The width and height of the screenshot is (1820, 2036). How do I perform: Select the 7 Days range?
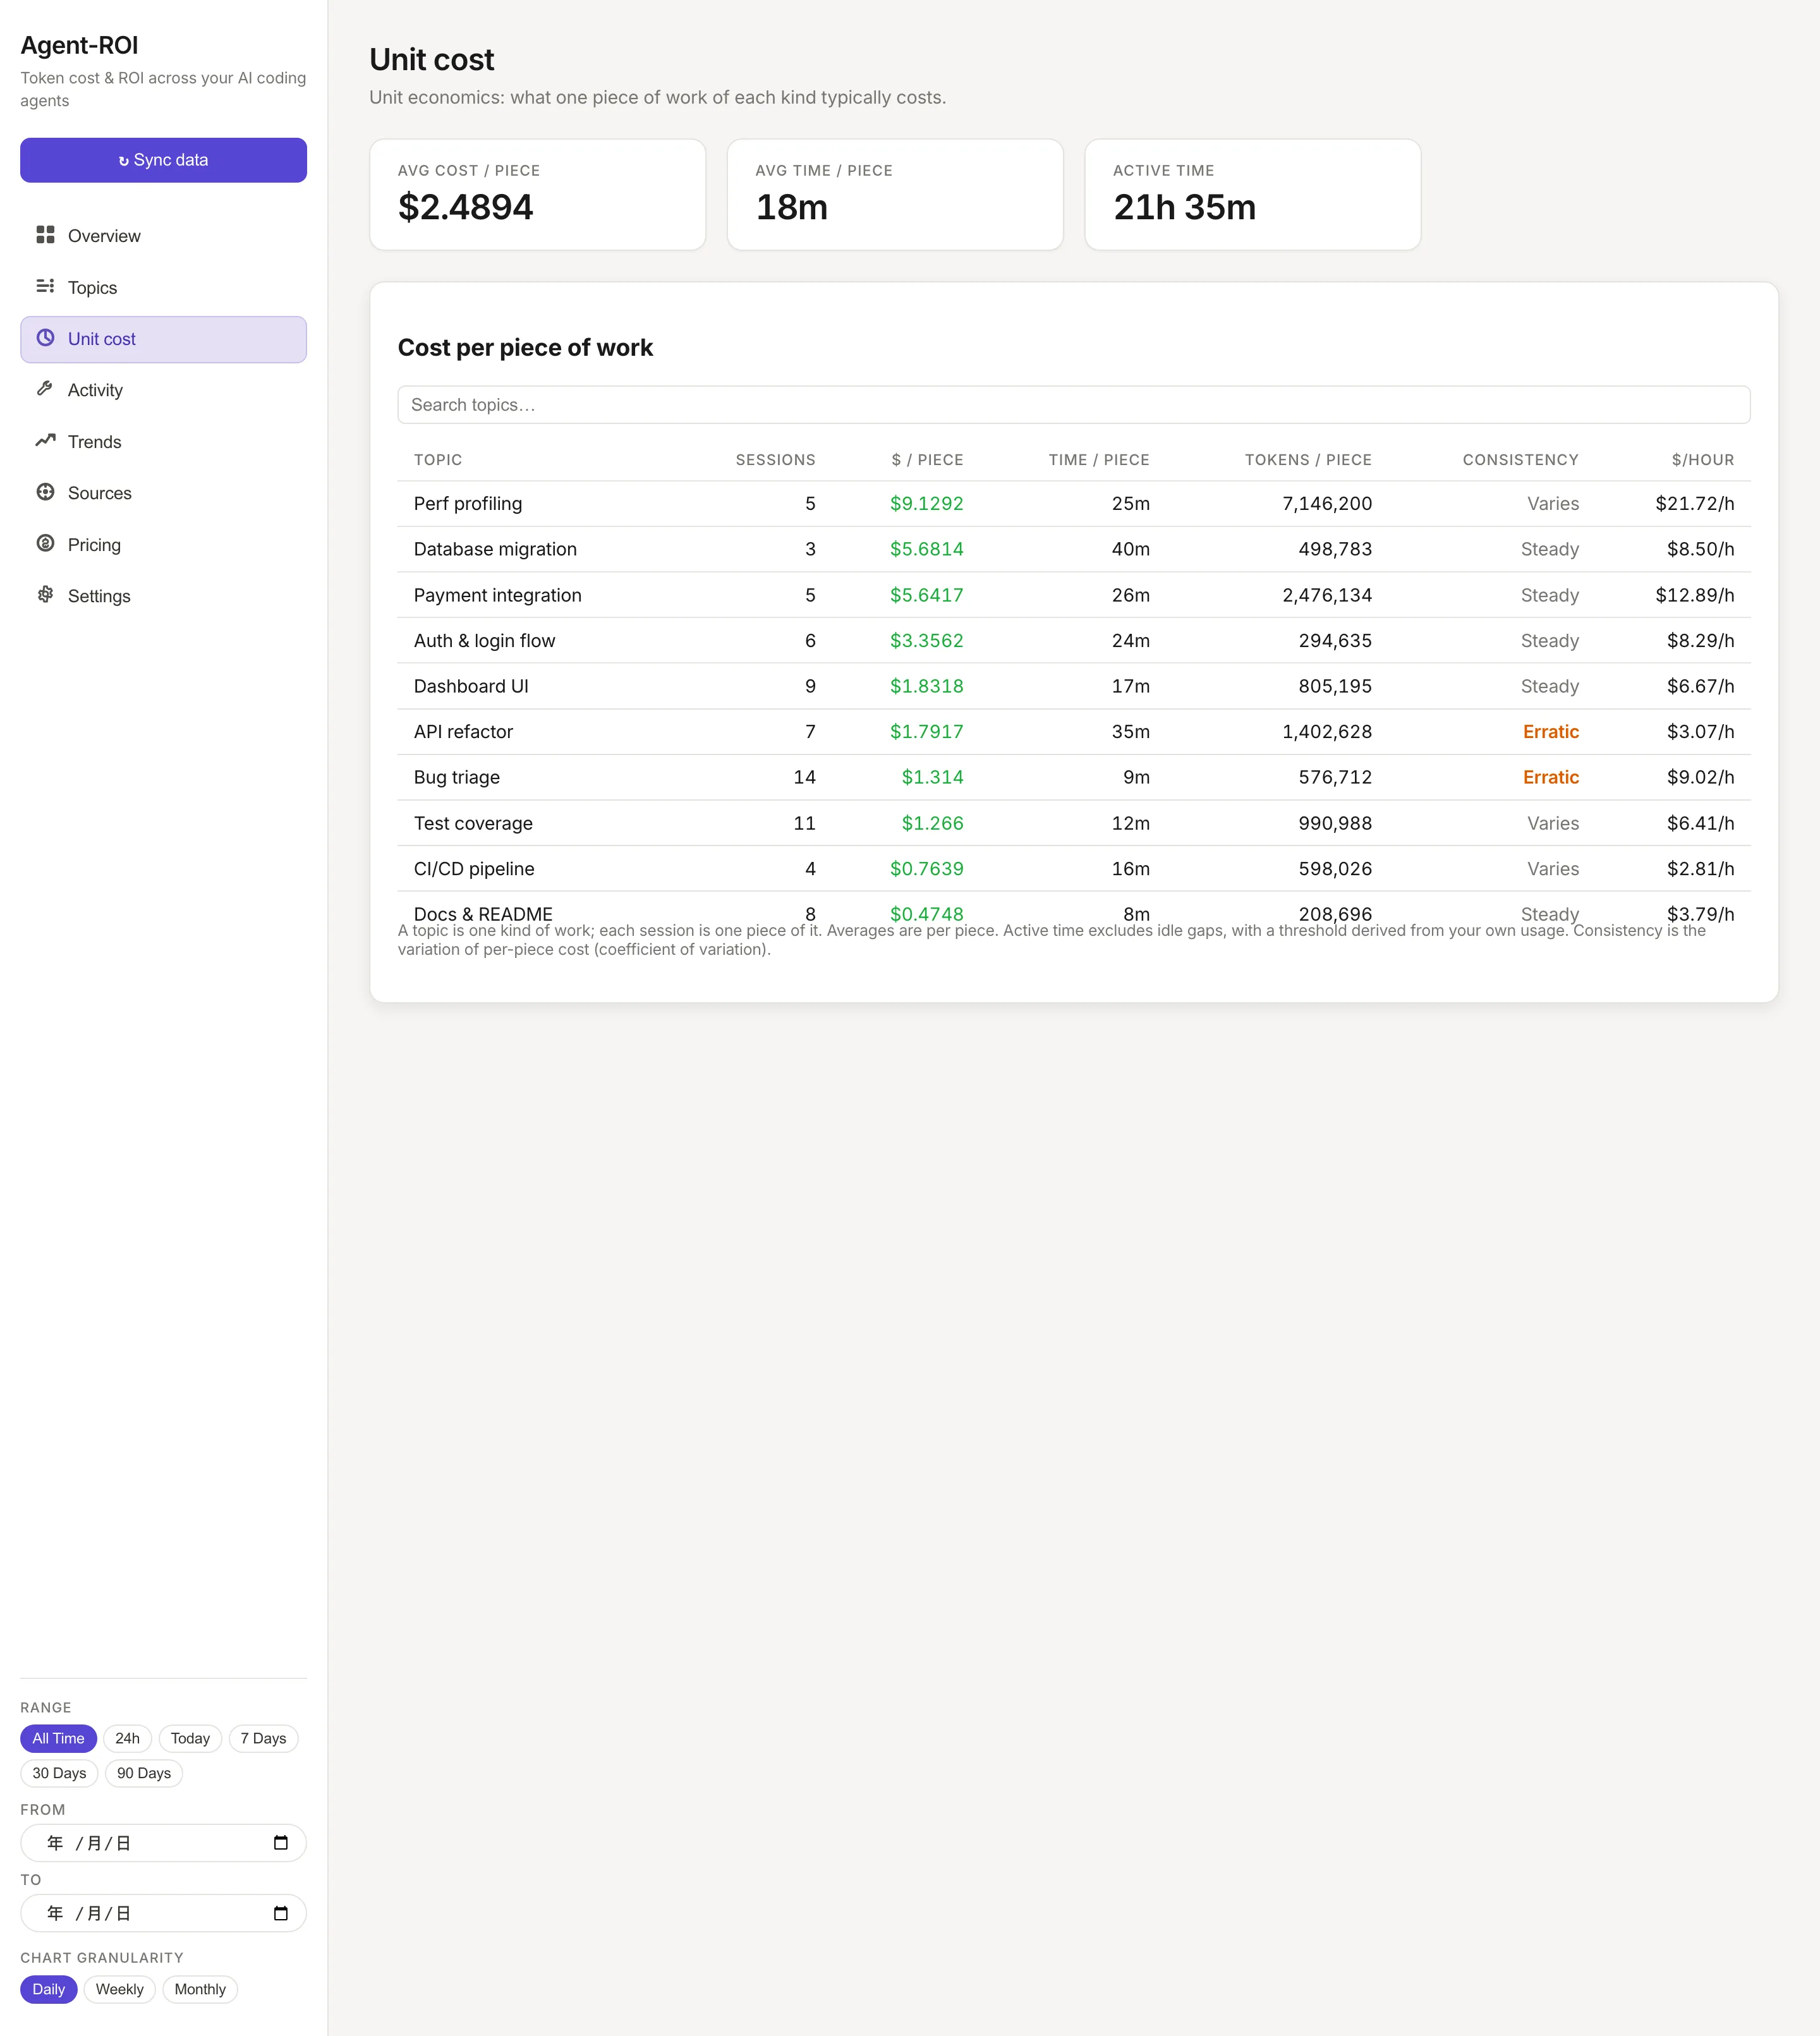click(x=263, y=1738)
